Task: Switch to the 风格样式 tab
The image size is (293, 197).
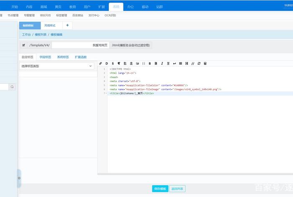Action: (50, 26)
